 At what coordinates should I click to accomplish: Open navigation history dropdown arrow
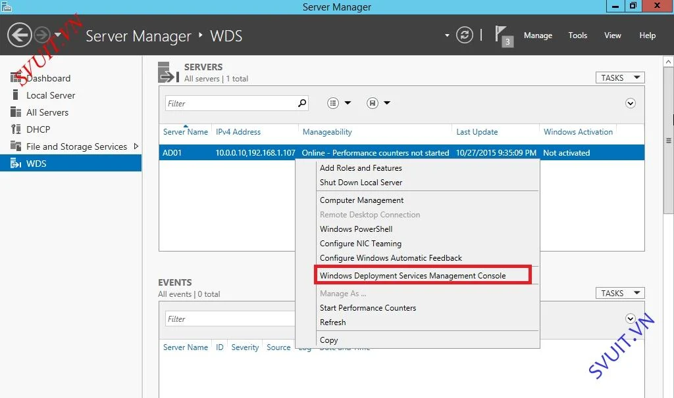click(x=58, y=35)
